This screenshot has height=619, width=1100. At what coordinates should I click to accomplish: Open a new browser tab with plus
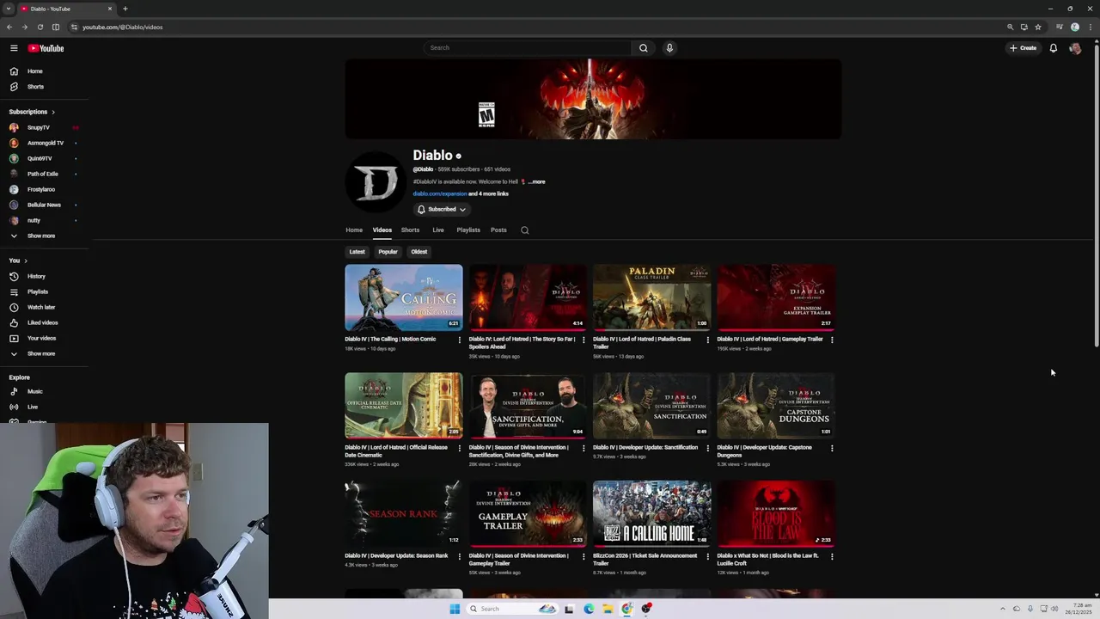point(125,9)
